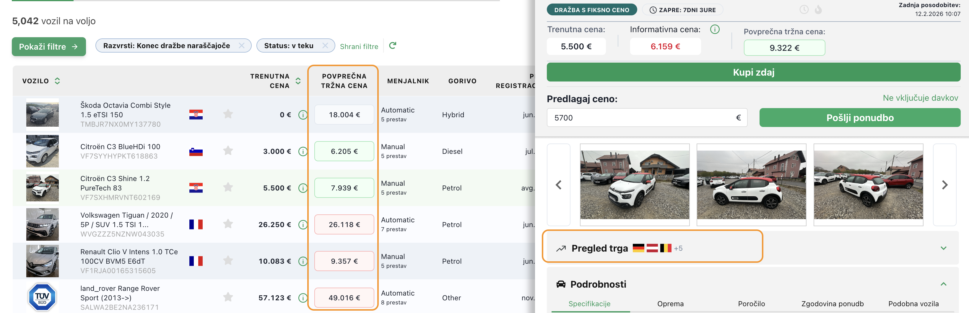The width and height of the screenshot is (969, 313).
Task: Toggle favorite star for Range Rover Sport
Action: click(x=228, y=297)
